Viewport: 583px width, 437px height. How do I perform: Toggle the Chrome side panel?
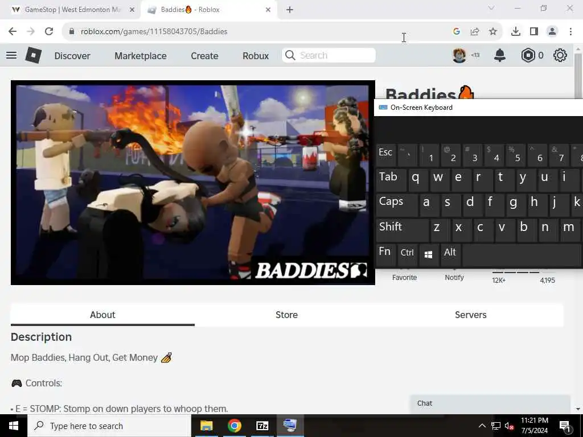tap(534, 31)
